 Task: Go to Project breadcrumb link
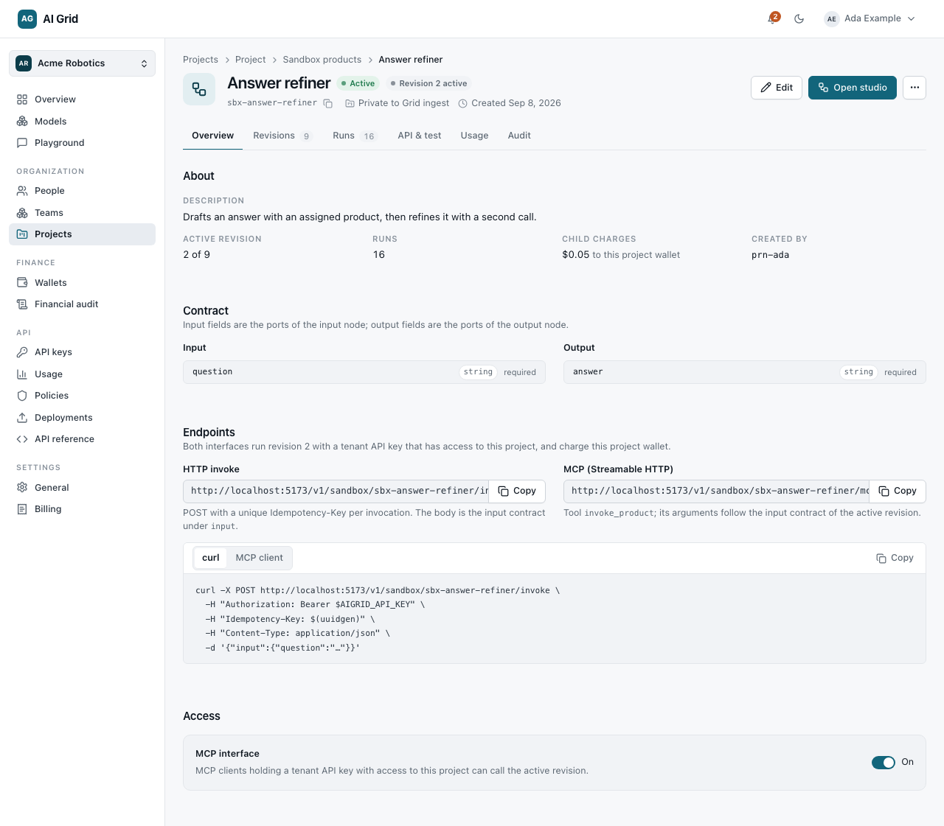[251, 60]
